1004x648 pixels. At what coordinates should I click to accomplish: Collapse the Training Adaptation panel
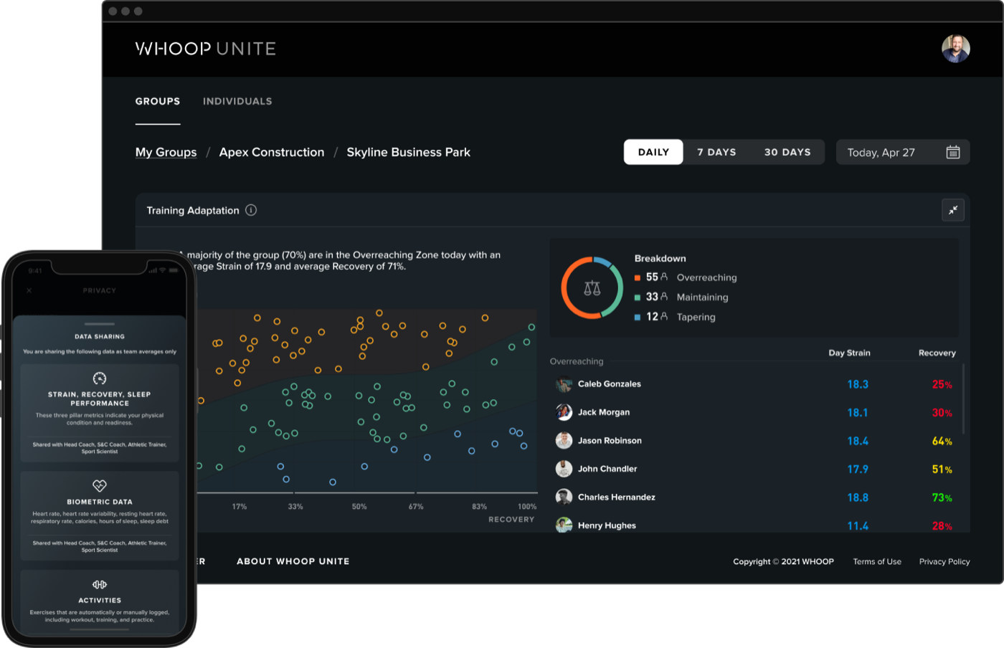point(952,210)
